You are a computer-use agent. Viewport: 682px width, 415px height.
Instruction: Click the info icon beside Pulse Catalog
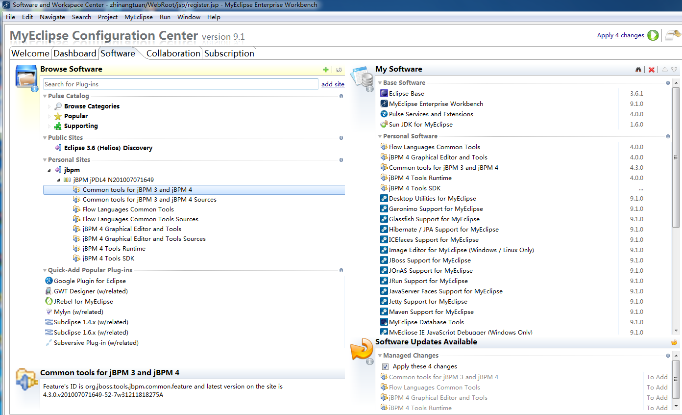(341, 96)
